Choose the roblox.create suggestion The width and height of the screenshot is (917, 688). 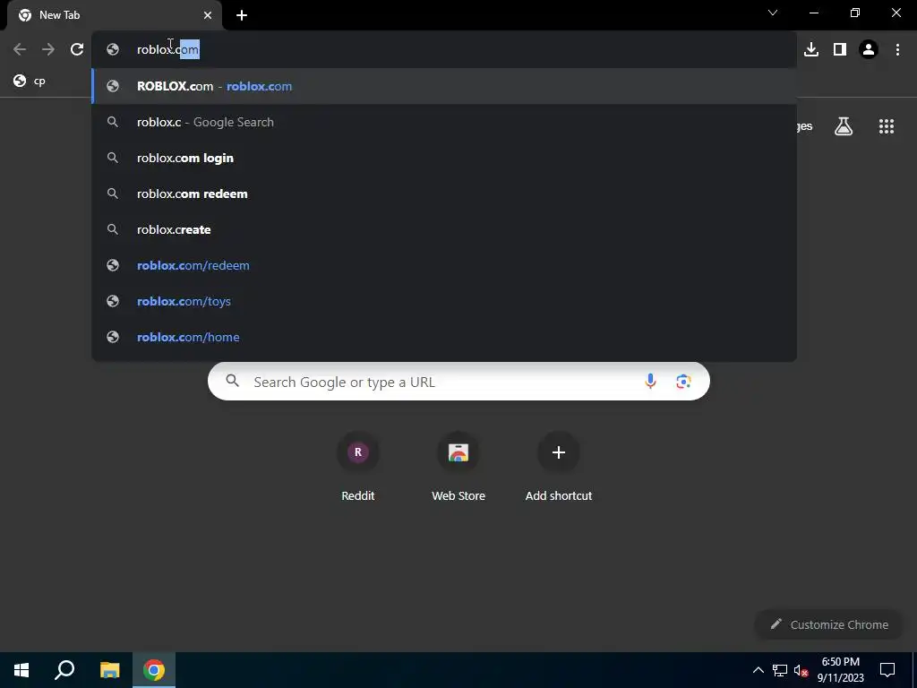tap(444, 229)
